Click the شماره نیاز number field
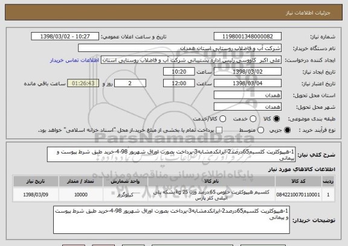This screenshot has width=348, height=246. coord(248,36)
